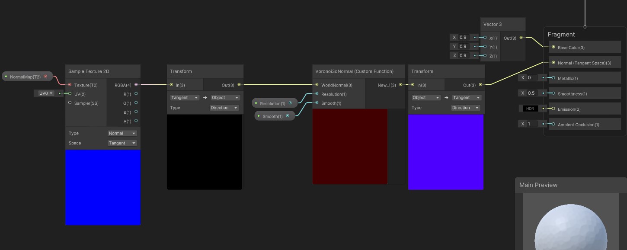Click the black preview of the Tangent-to-Object Transform
Viewport: 627px width, 250px height.
click(205, 152)
